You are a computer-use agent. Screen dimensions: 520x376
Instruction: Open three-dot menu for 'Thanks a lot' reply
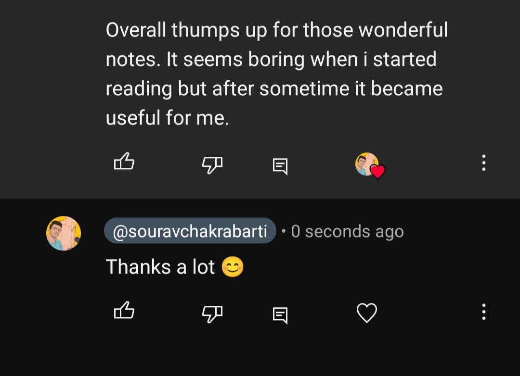[x=484, y=312]
